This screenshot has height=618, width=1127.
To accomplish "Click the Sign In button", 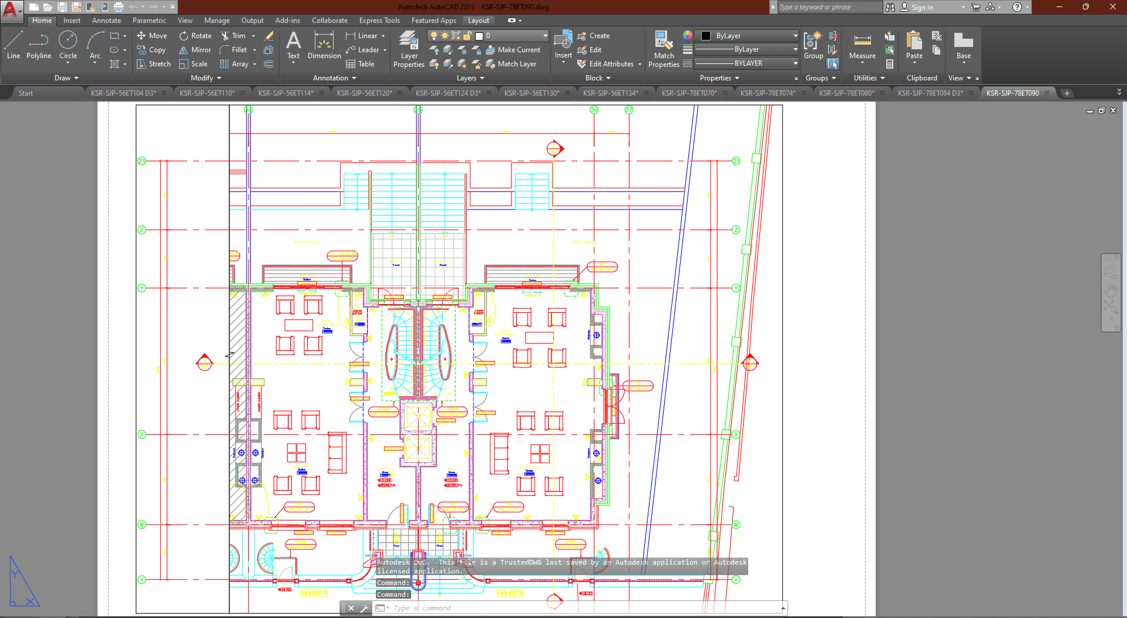I will point(922,7).
